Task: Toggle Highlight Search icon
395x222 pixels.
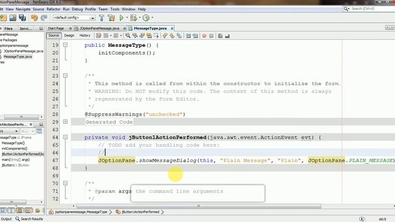Action: click(x=149, y=36)
